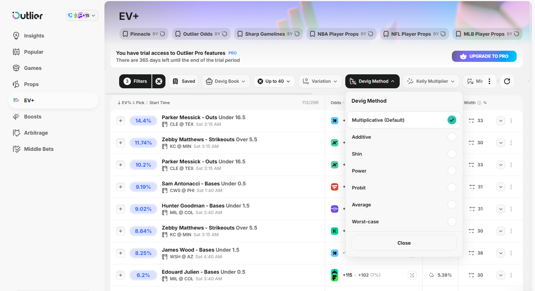The height and width of the screenshot is (291, 535).
Task: Open the Devig Book dropdown
Action: tap(226, 81)
